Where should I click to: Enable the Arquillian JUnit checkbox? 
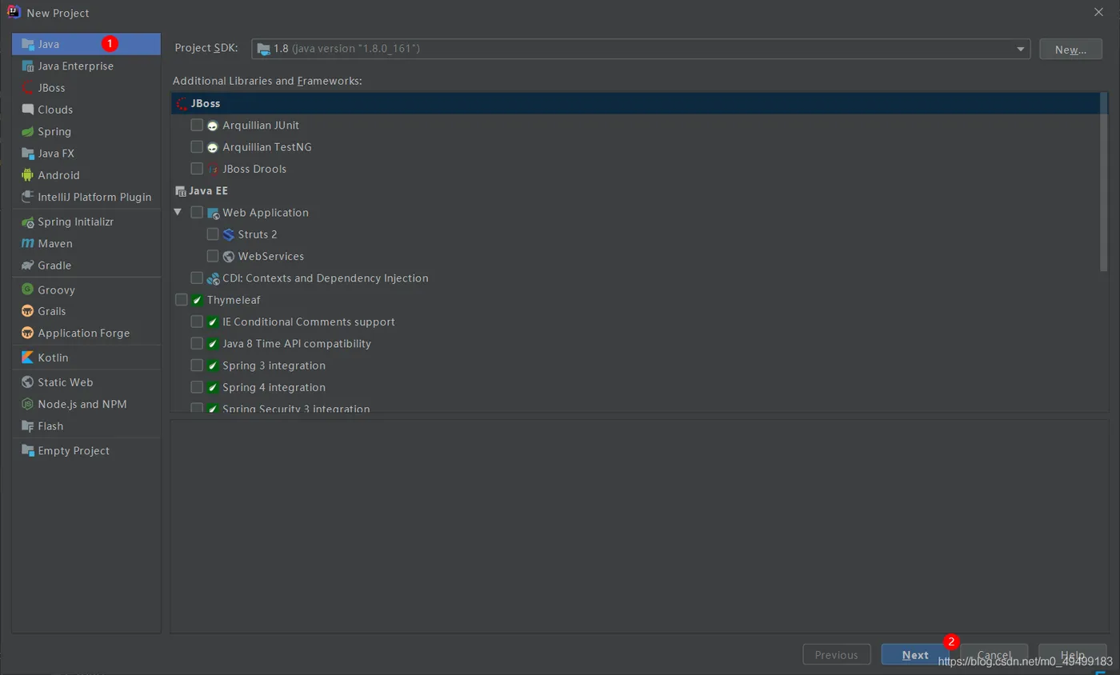(x=197, y=126)
